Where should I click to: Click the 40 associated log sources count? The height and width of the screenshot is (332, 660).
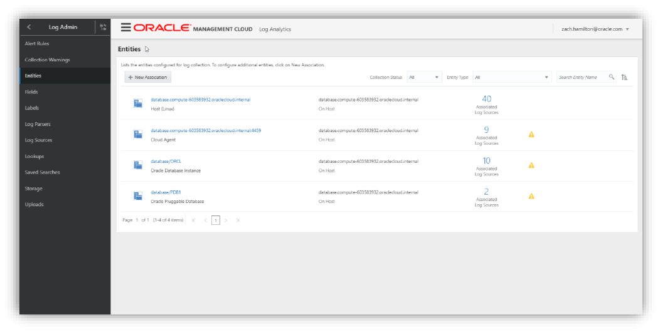[x=487, y=99]
